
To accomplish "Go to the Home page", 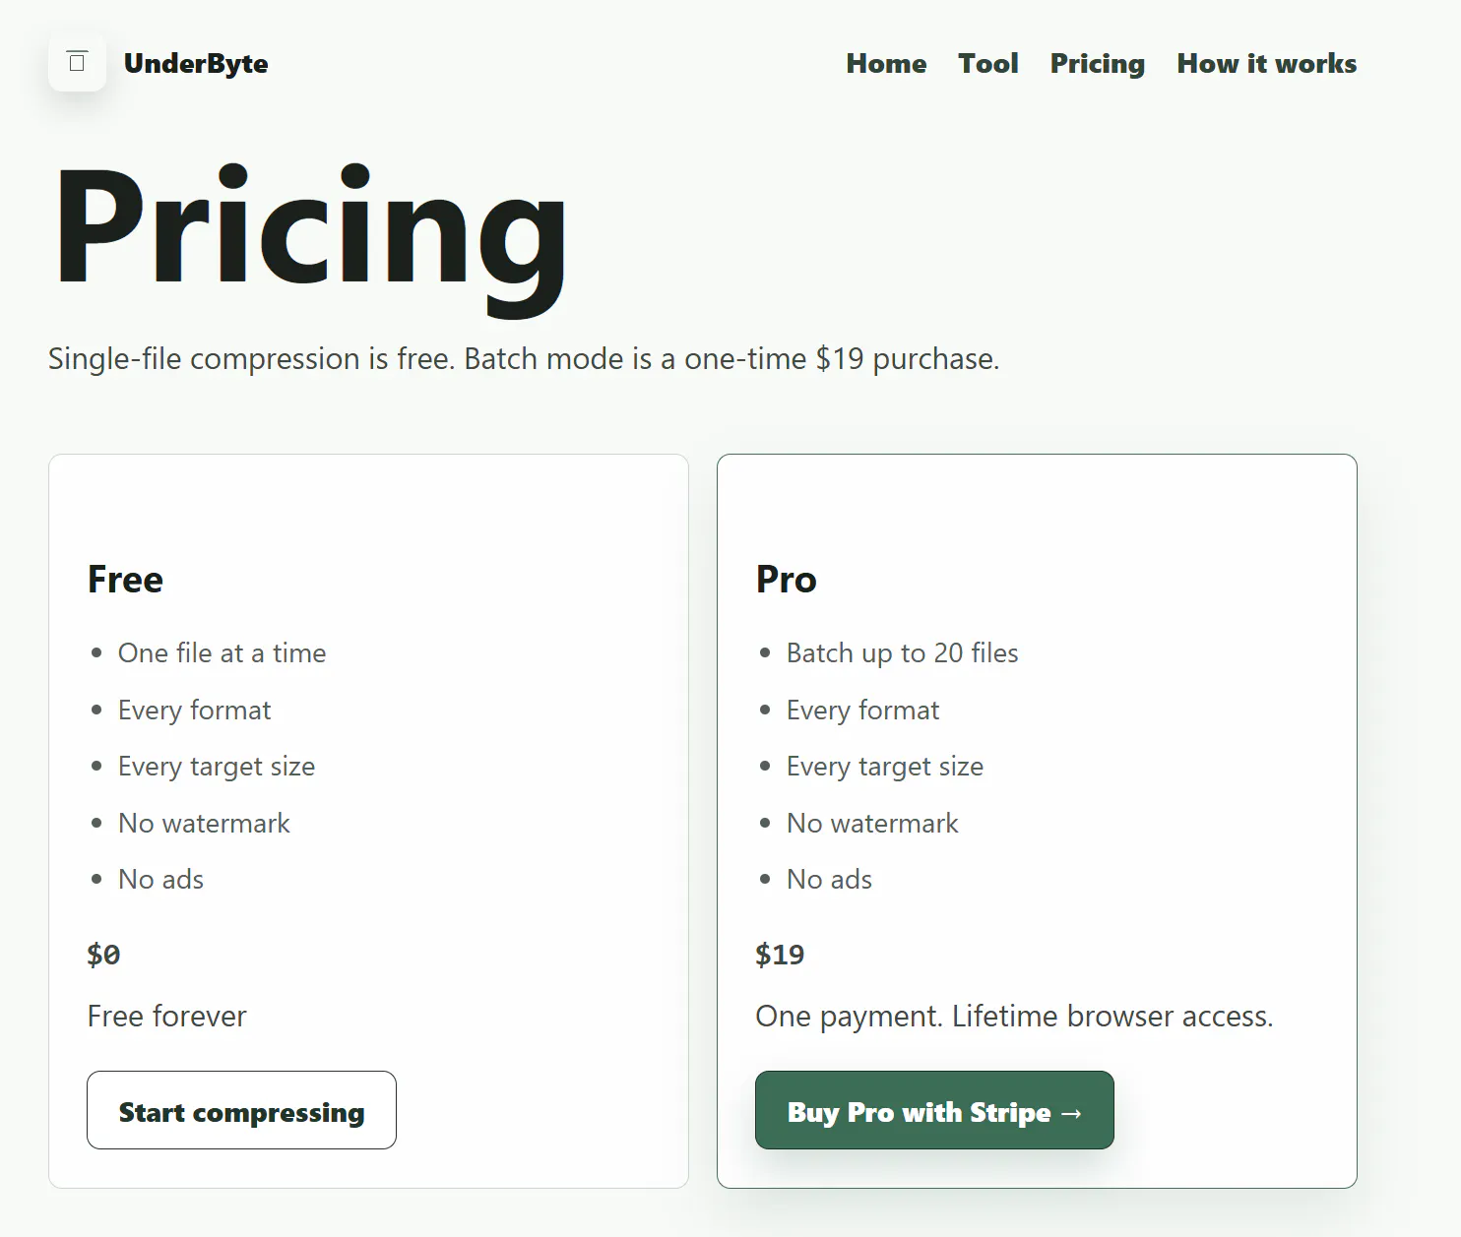I will 886,64.
